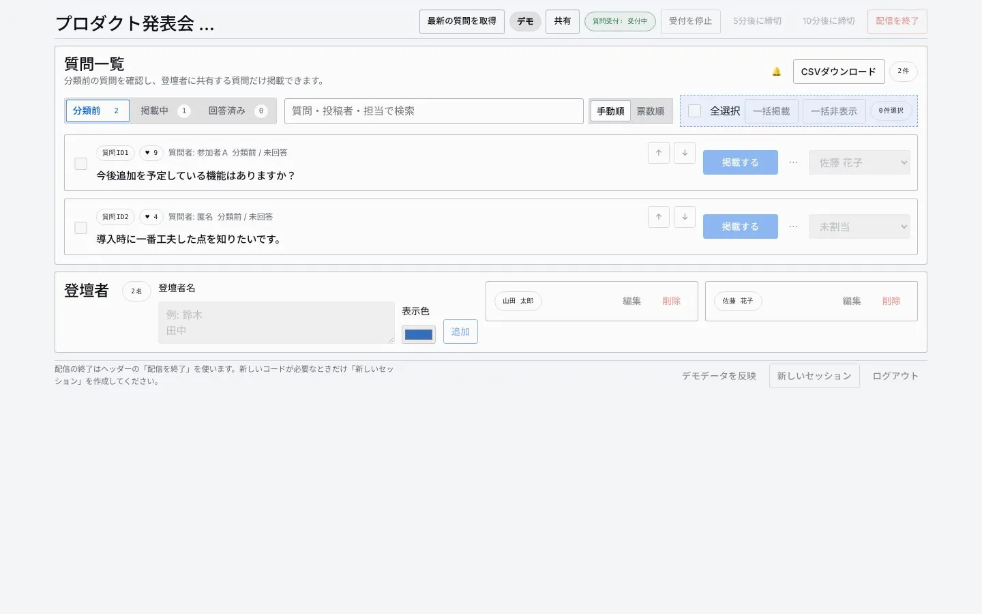Click the 4 votes heart badge
The height and width of the screenshot is (614, 982).
[x=151, y=217]
